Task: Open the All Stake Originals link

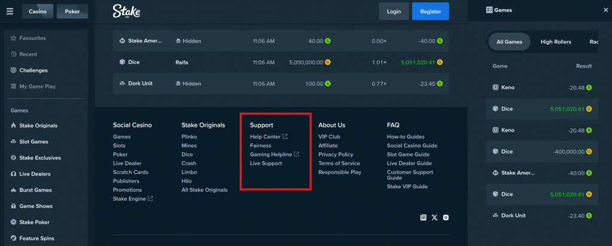Action: tap(204, 190)
